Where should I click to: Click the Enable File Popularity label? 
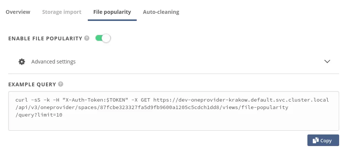tap(45, 38)
